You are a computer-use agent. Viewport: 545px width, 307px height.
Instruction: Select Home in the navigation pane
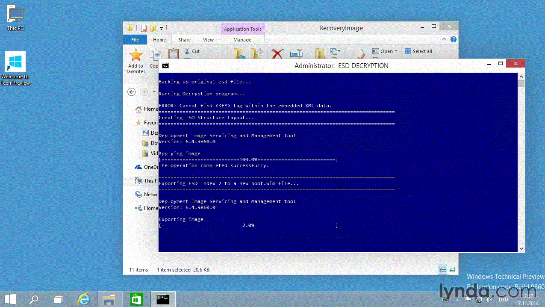(147, 109)
